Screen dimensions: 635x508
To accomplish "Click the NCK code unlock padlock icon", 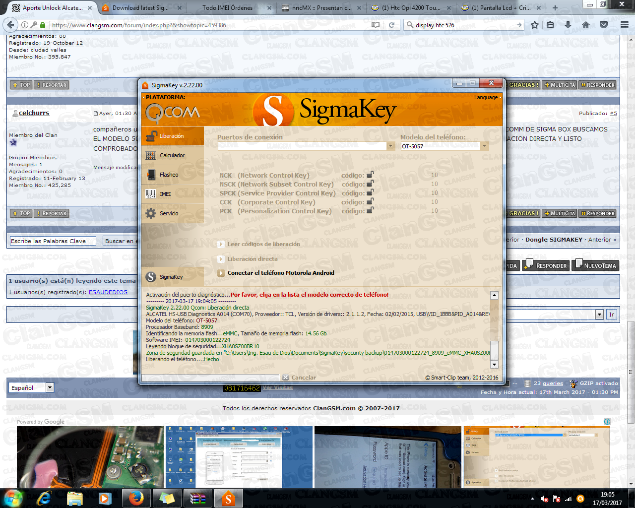I will [x=370, y=175].
